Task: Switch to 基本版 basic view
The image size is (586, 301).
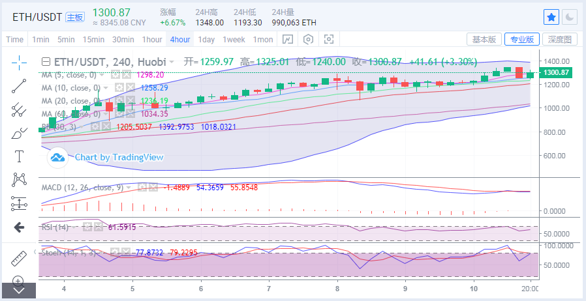Action: (x=484, y=39)
